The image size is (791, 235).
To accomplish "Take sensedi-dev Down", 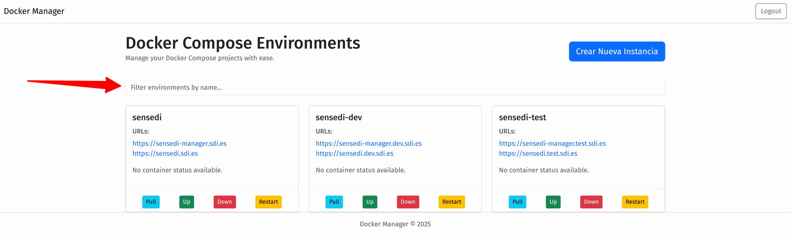I will pos(407,202).
